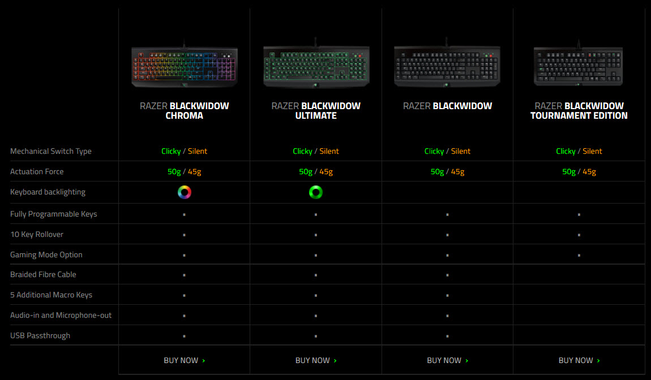
Task: Select the Fully Programmable Keys label
Action: click(x=54, y=214)
